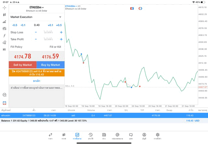208x145 pixels.
Task: Switch to the History tab clock icon
Action: pyautogui.click(x=90, y=136)
